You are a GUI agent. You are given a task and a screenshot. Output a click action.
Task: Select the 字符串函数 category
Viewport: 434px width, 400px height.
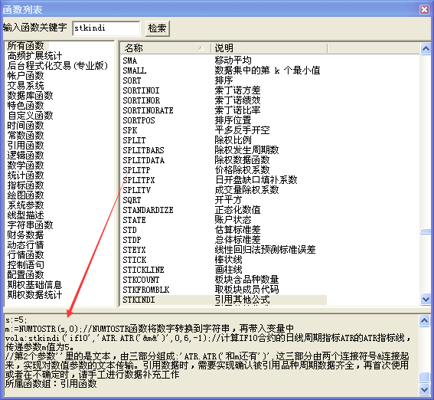(x=30, y=225)
